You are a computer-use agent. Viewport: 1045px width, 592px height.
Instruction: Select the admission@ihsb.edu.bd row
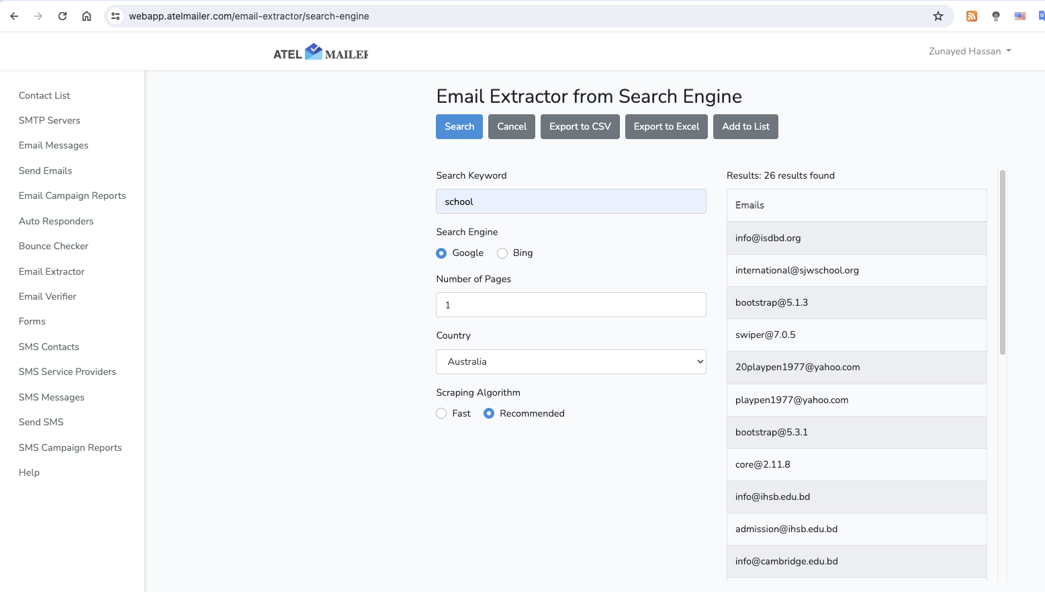click(x=856, y=529)
